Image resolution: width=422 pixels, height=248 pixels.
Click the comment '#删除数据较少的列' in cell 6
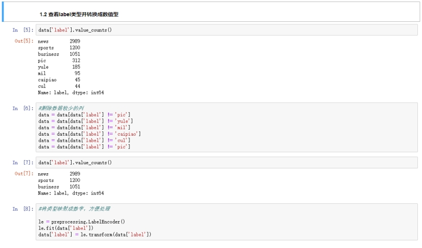[61, 108]
